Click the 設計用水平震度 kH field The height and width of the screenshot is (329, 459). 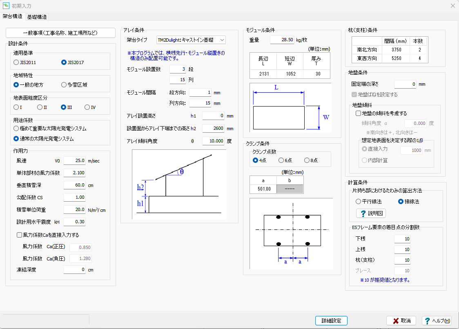74,222
